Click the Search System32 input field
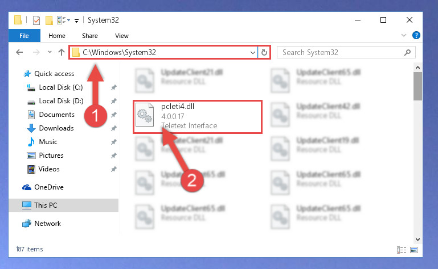The width and height of the screenshot is (438, 269). click(341, 52)
